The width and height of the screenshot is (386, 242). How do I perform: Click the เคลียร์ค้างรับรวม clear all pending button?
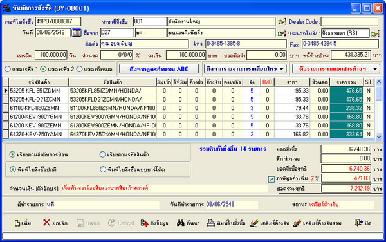tap(317, 223)
